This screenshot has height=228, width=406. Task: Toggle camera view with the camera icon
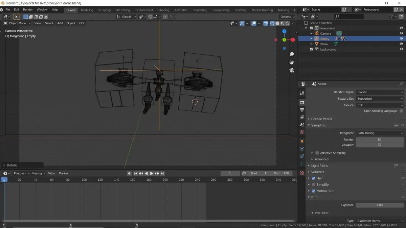291,70
